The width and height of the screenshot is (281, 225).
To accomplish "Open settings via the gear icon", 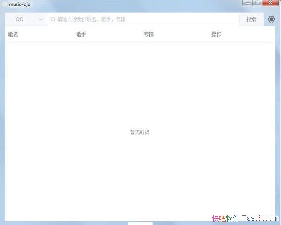I will 271,19.
